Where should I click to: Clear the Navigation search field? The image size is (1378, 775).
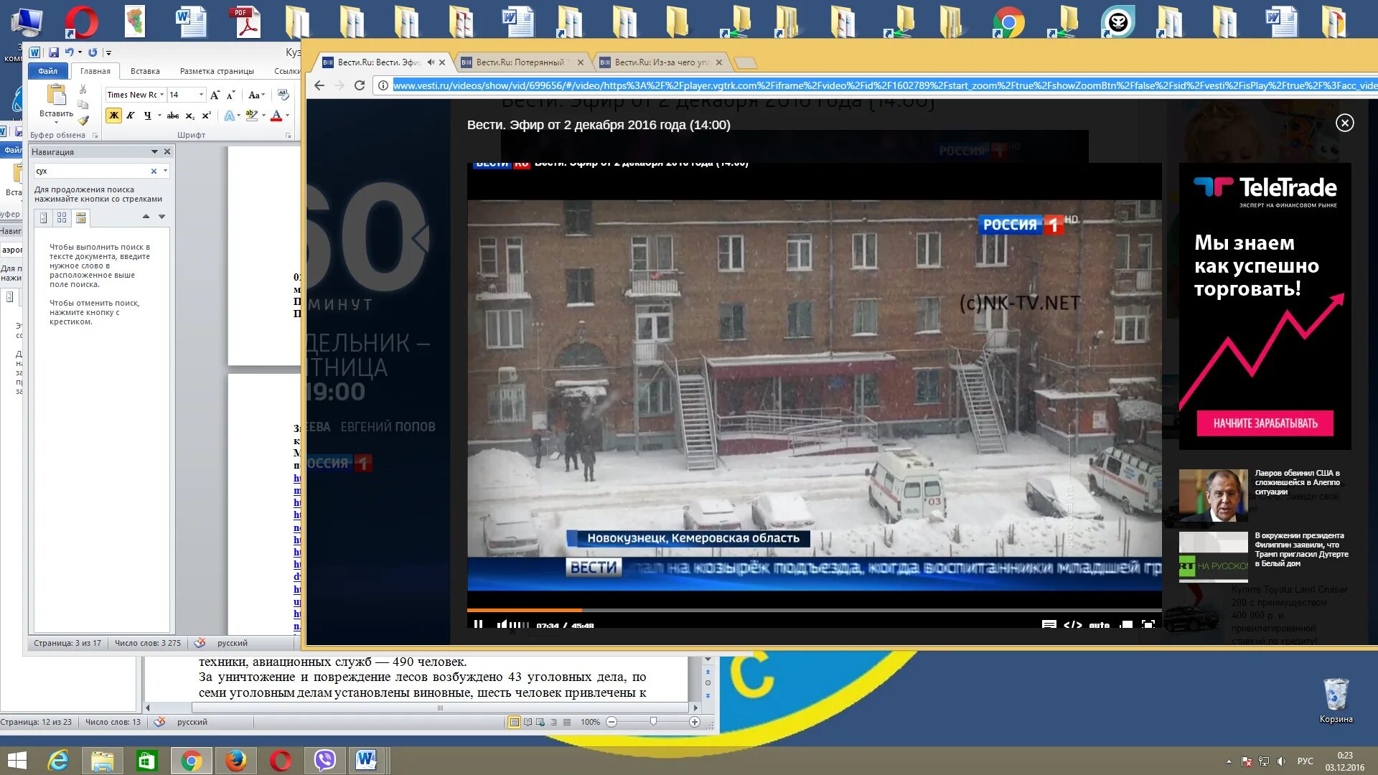[154, 171]
